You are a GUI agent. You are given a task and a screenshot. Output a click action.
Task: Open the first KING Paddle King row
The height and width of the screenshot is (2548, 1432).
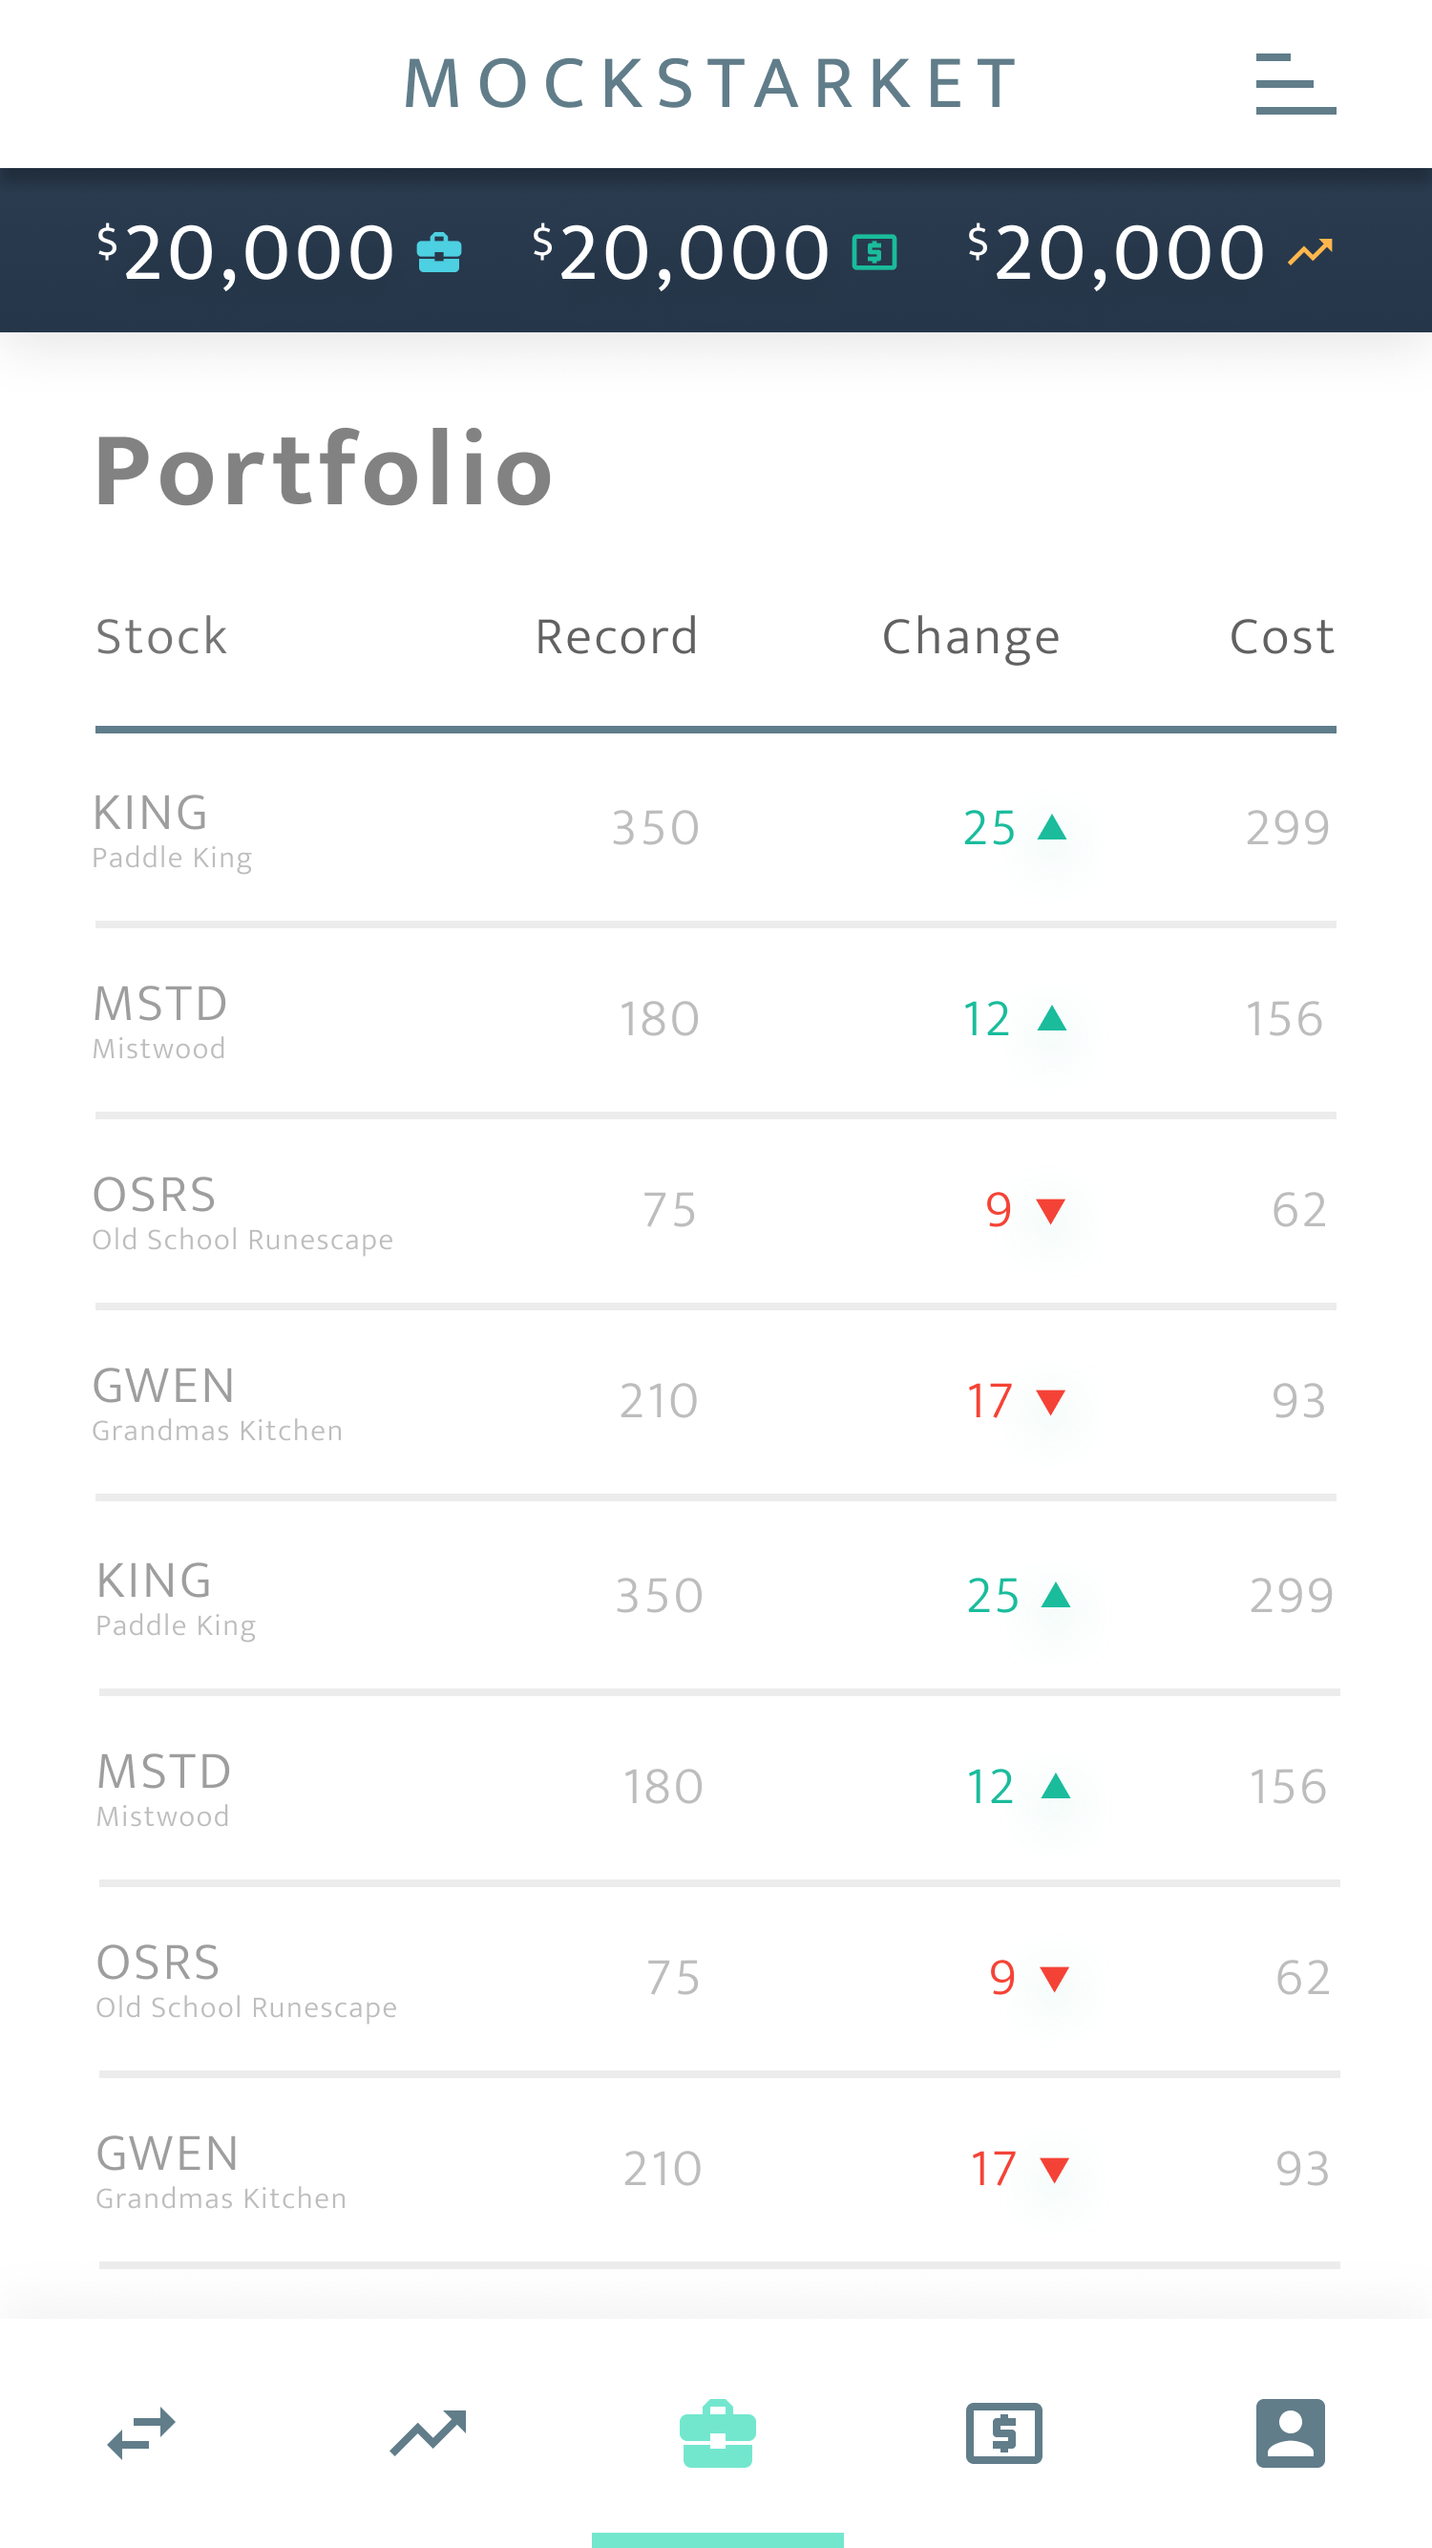tap(172, 829)
